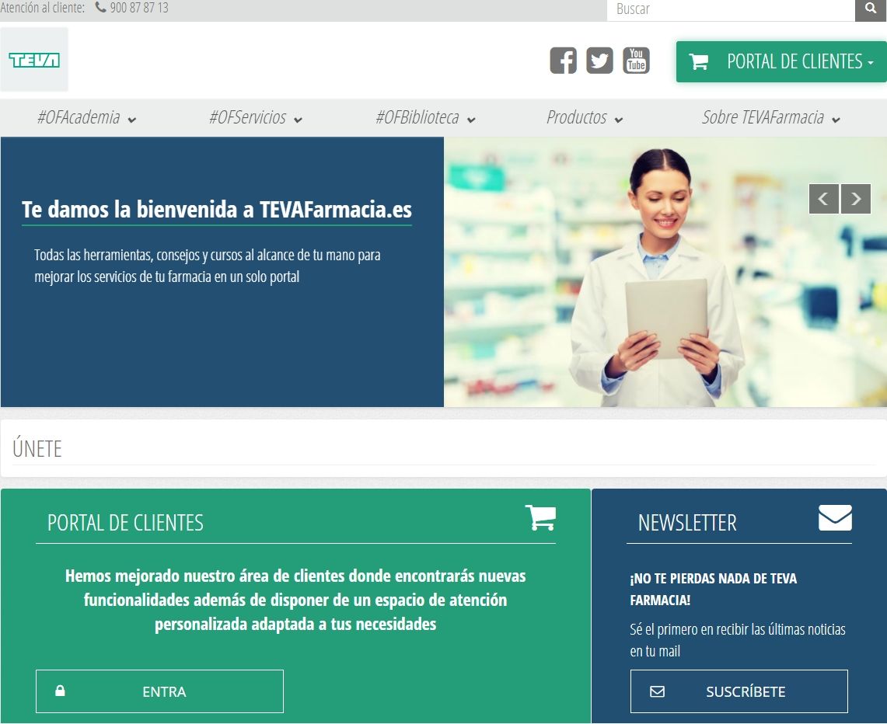887x724 pixels.
Task: Advance carousel with right arrow
Action: pyautogui.click(x=856, y=199)
